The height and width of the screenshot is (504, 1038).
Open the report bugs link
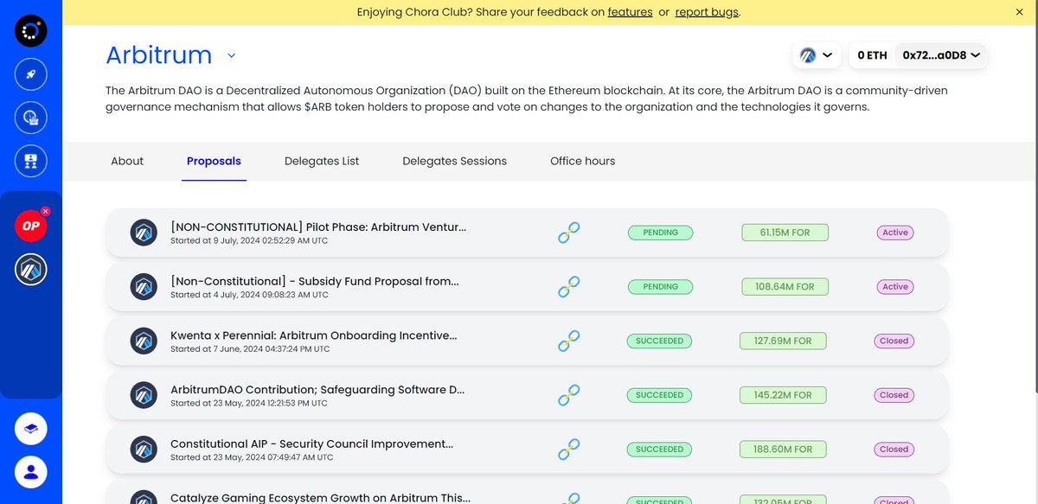coord(707,12)
